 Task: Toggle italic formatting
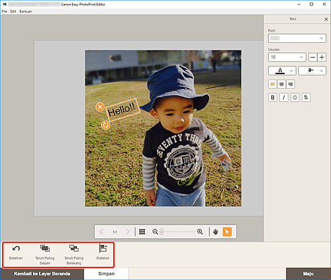click(284, 97)
